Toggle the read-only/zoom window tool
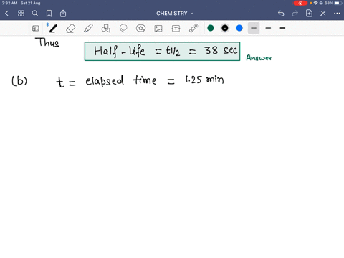 tap(35, 29)
